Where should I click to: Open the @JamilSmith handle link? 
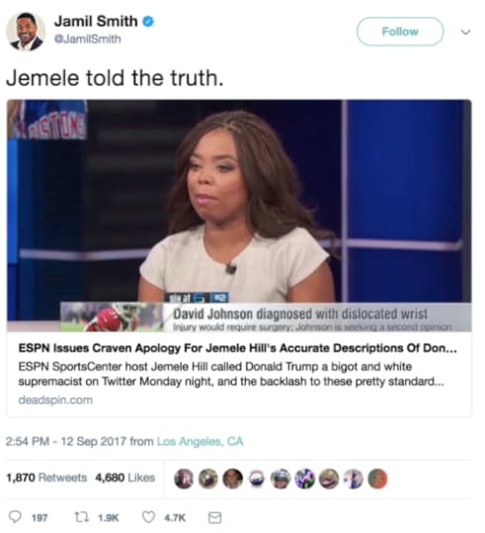(88, 39)
